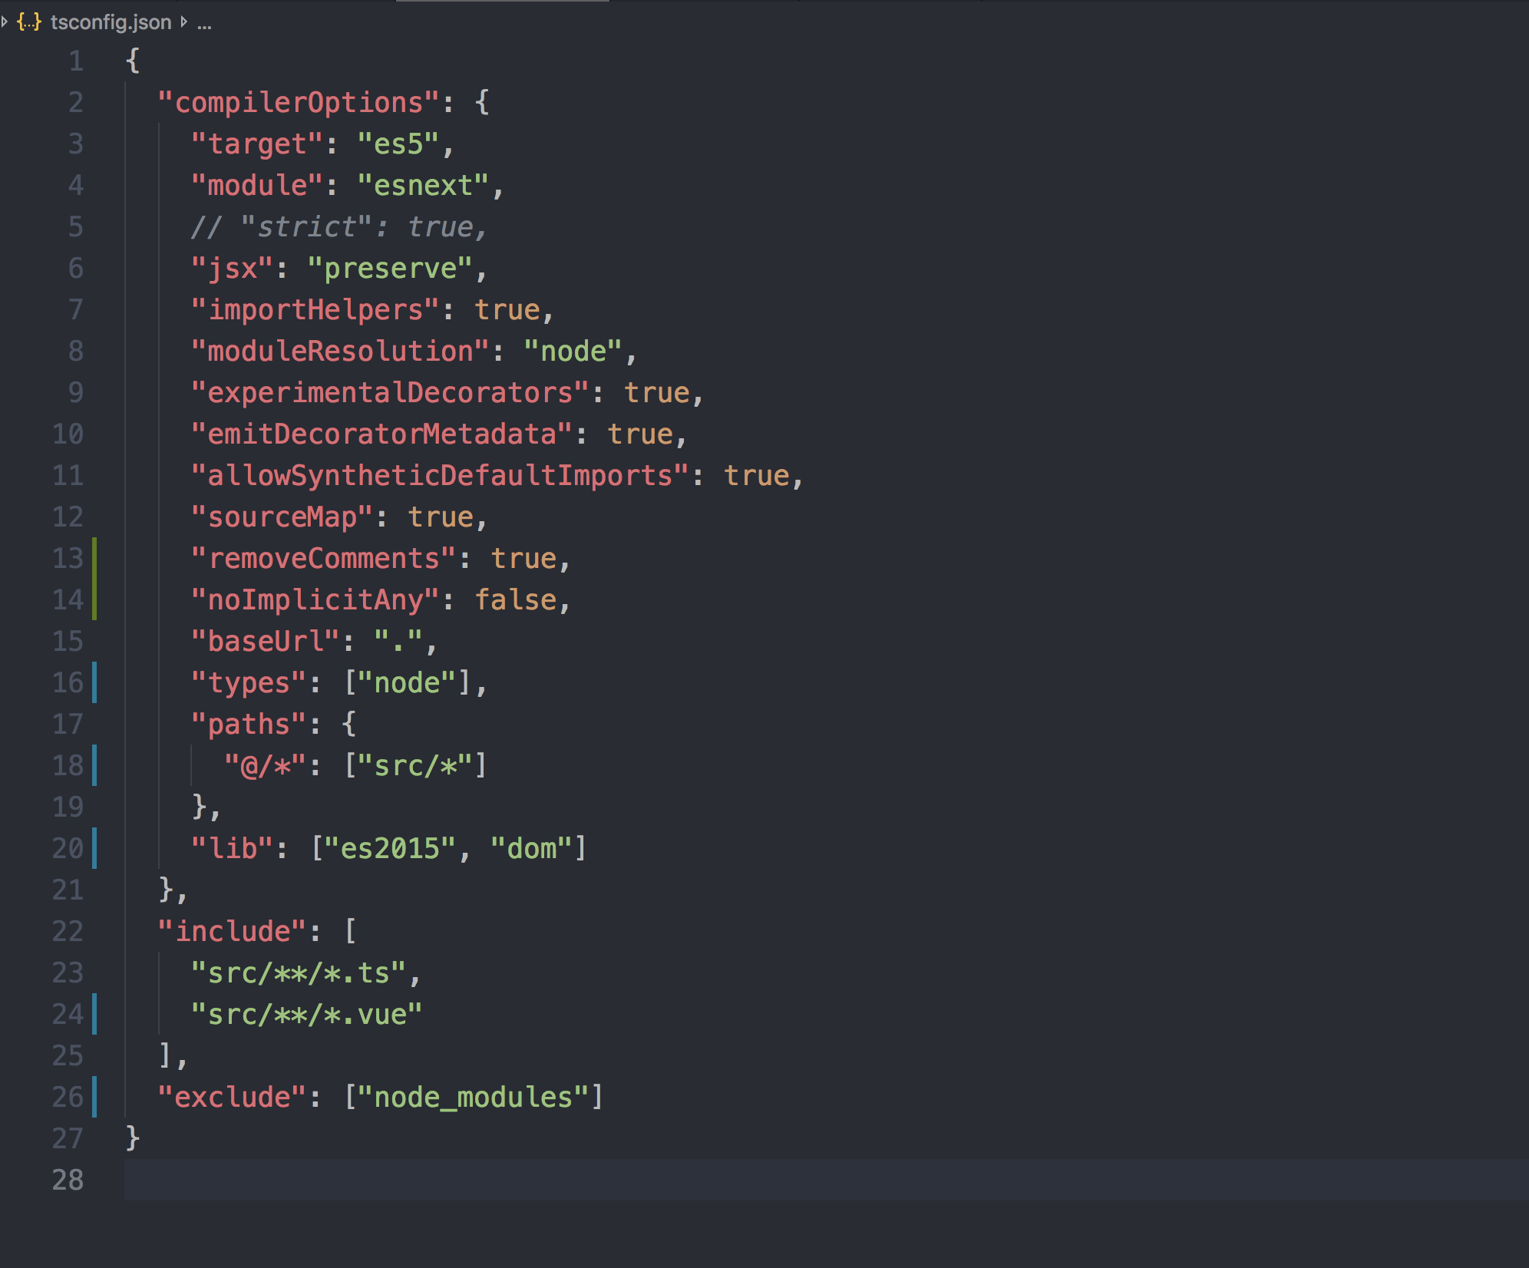Click line number 18 in the gutter
Viewport: 1529px width, 1268px height.
tap(68, 764)
